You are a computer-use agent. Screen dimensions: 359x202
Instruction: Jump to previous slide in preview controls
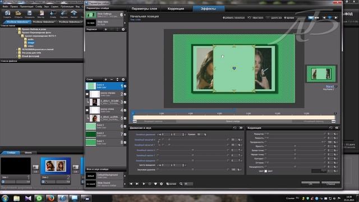(131, 183)
